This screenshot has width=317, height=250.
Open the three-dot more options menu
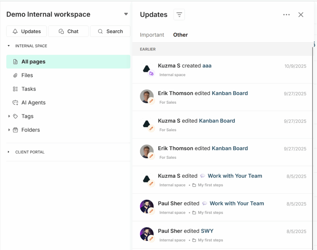tap(286, 15)
